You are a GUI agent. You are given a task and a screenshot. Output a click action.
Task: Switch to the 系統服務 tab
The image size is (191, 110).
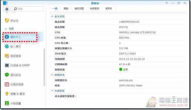pos(94,8)
